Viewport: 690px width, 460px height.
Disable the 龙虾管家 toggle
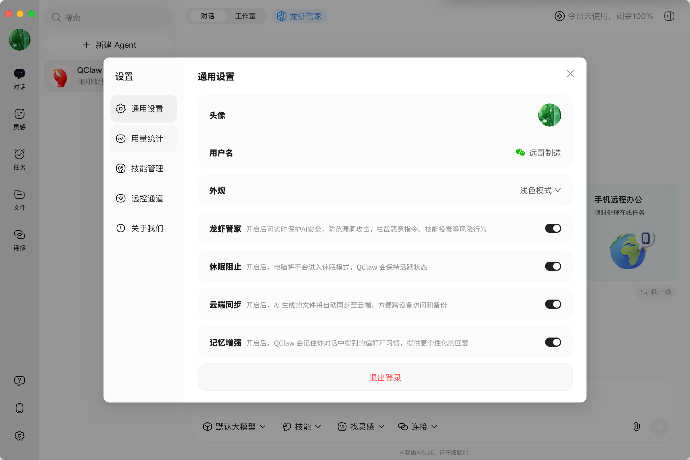[x=553, y=228]
